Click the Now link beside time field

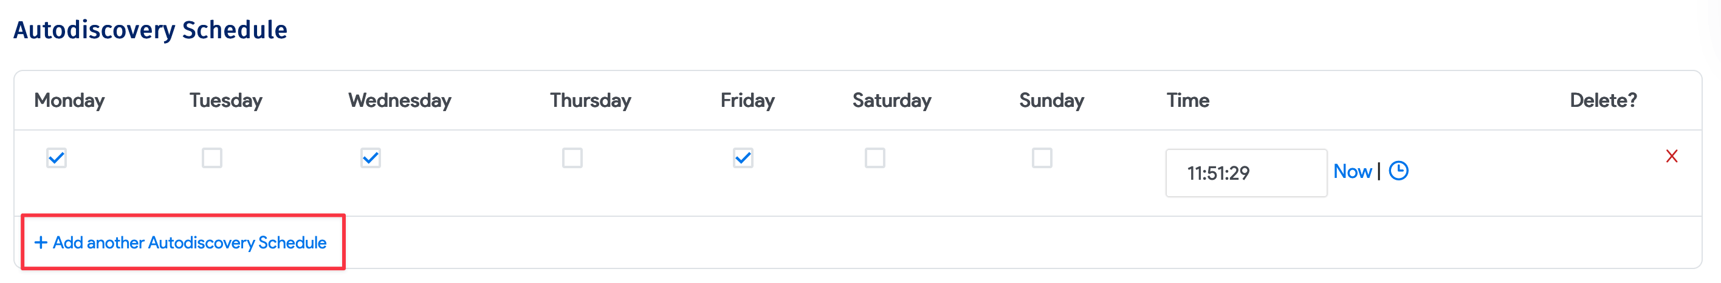(x=1352, y=171)
